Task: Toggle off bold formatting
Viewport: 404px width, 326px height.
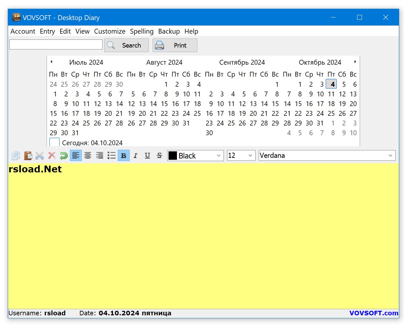Action: [124, 155]
